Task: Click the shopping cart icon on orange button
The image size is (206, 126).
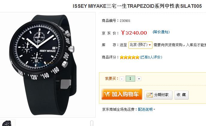Action: 107,94
